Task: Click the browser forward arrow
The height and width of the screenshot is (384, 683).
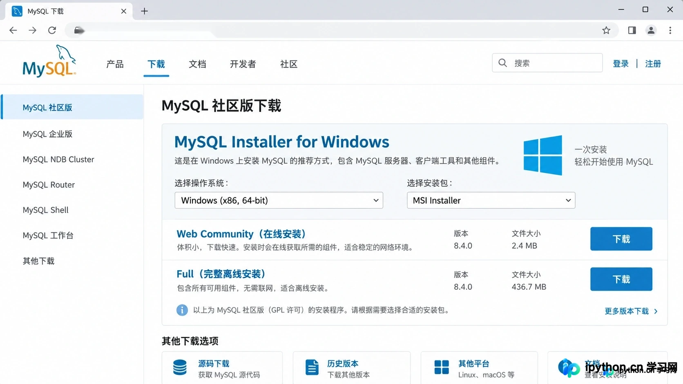Action: click(33, 30)
